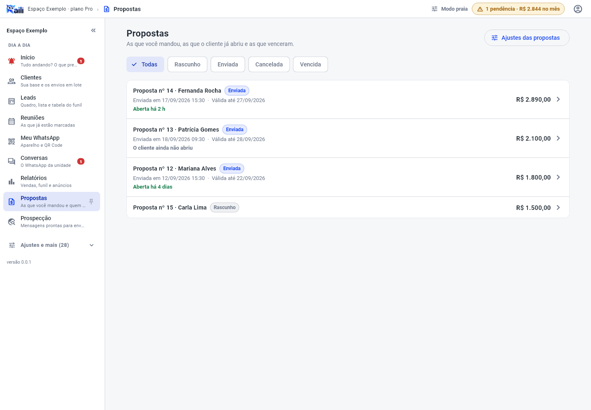The height and width of the screenshot is (410, 591).
Task: Click 'Aberta há 4 dias' status text
Action: (x=153, y=187)
